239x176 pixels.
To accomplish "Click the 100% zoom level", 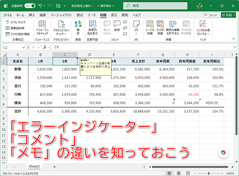I will pos(230,173).
